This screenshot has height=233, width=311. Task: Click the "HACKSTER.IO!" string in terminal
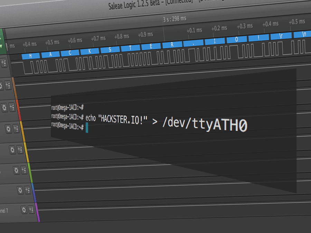(123, 120)
